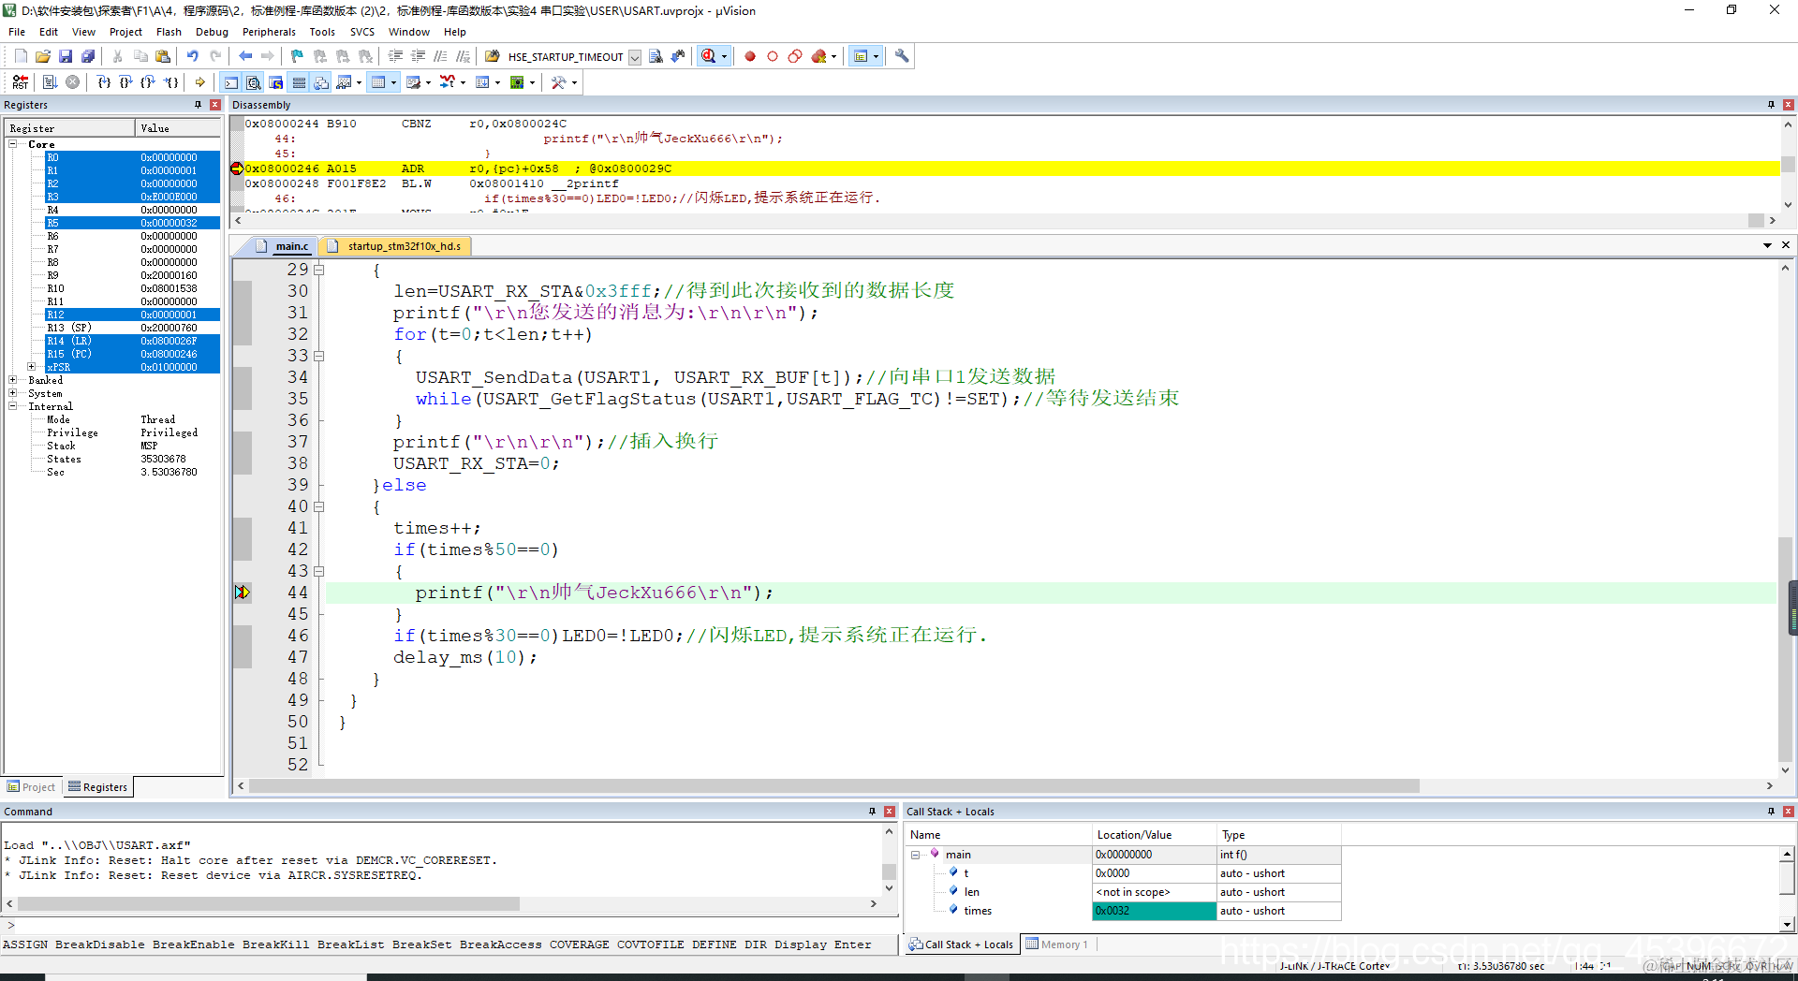
Task: Click the Run program icon
Action: [x=50, y=82]
